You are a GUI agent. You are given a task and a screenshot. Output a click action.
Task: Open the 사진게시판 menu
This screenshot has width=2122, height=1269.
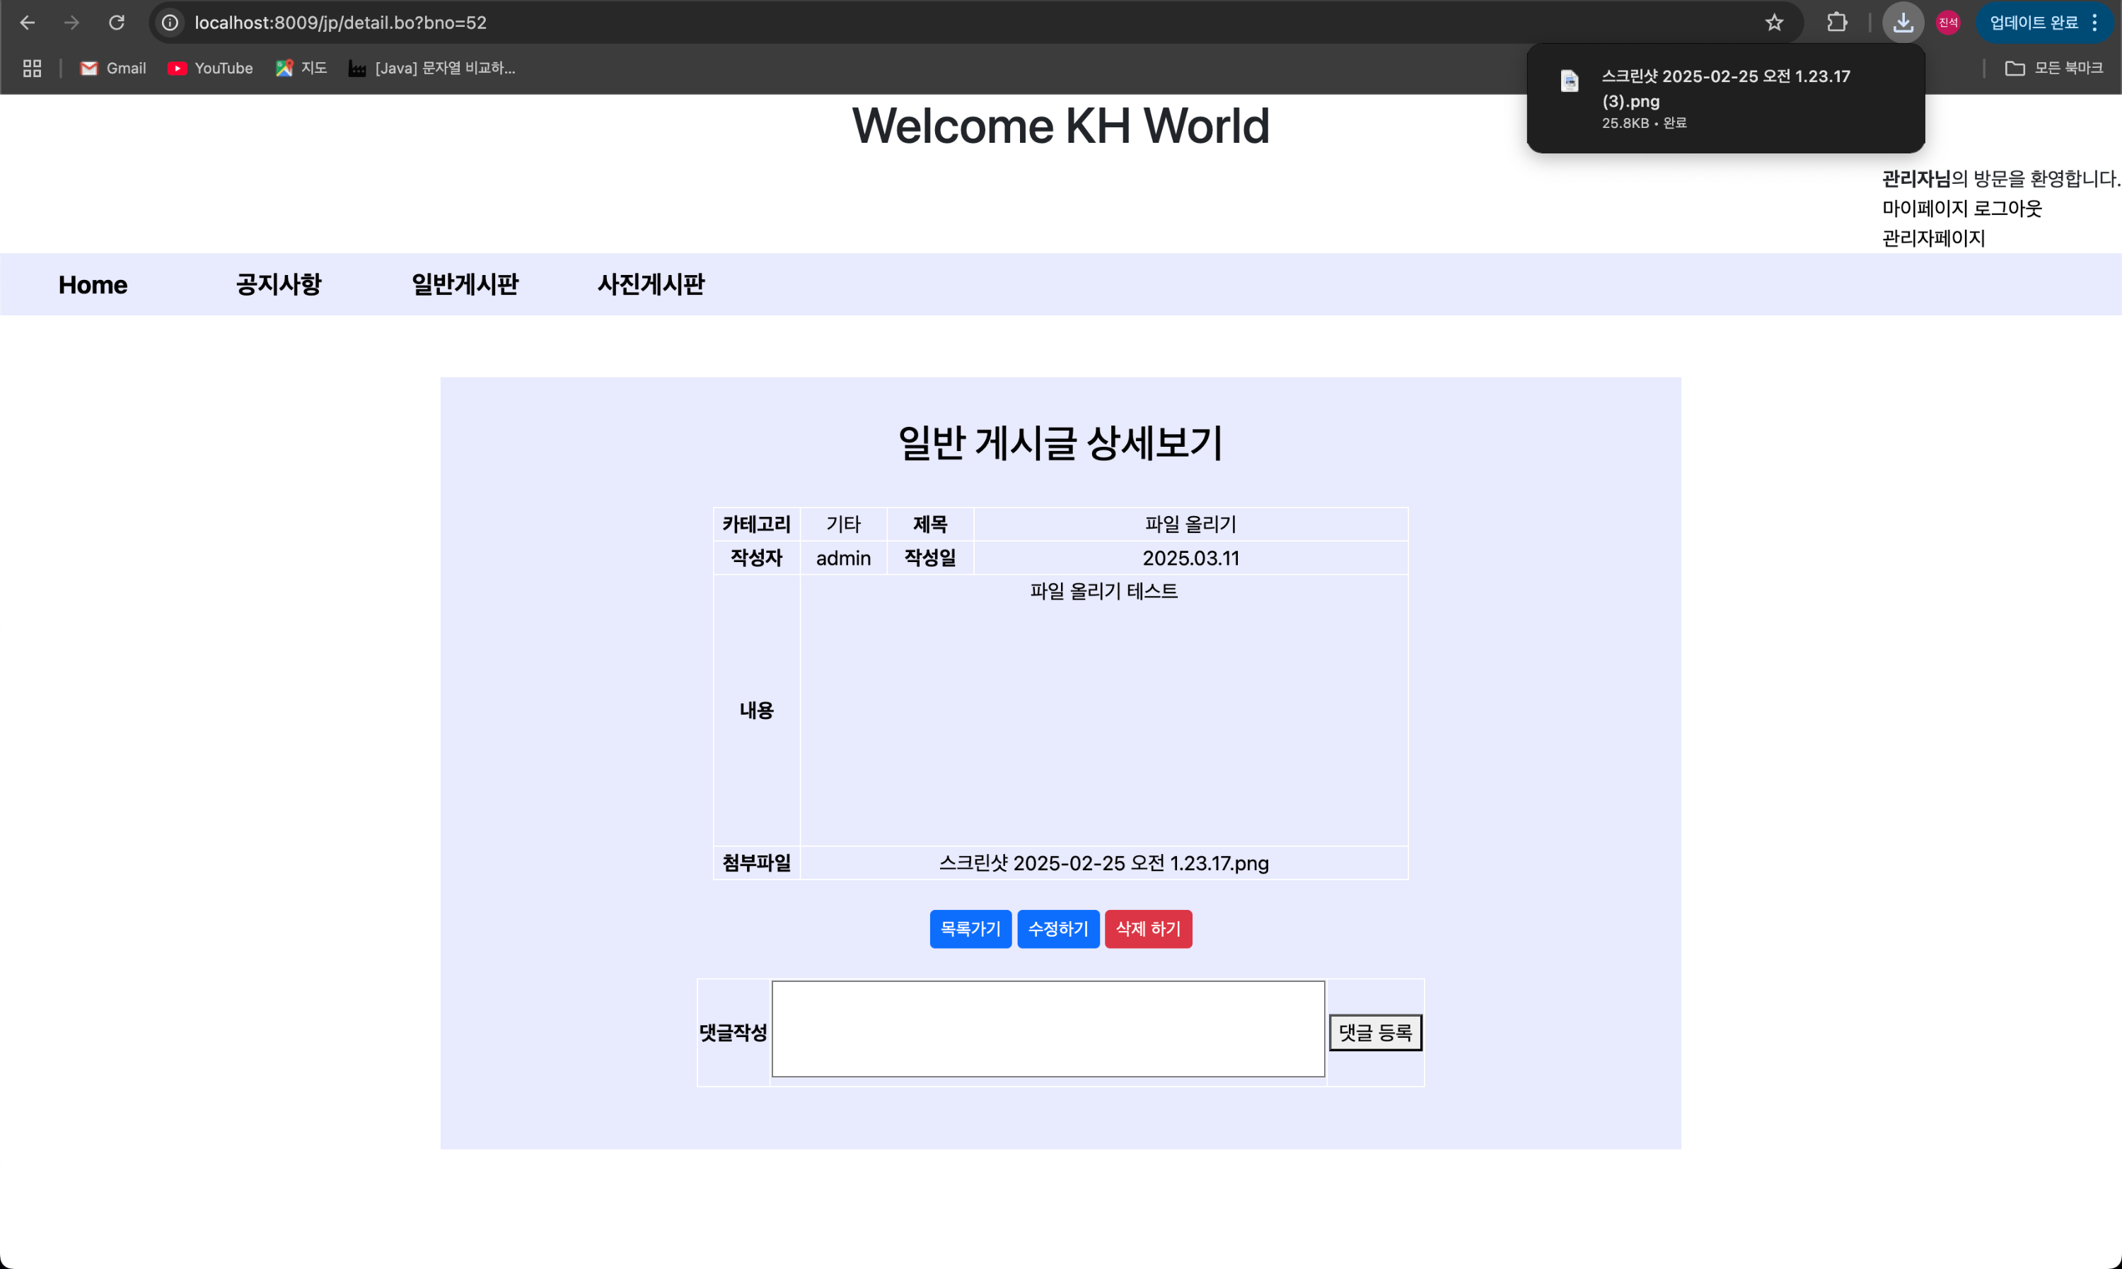(x=651, y=285)
